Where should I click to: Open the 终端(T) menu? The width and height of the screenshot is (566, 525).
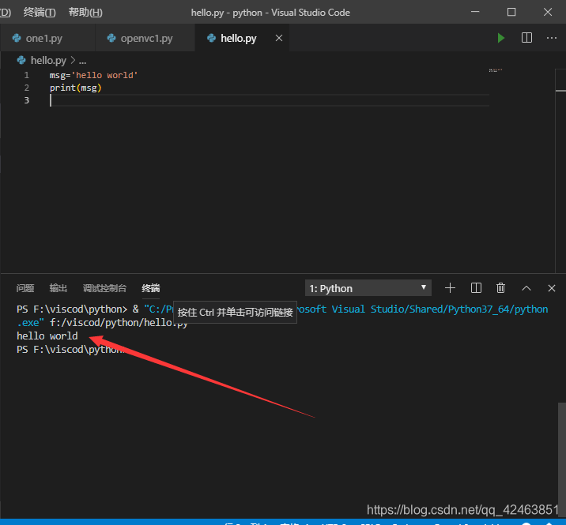pyautogui.click(x=40, y=13)
